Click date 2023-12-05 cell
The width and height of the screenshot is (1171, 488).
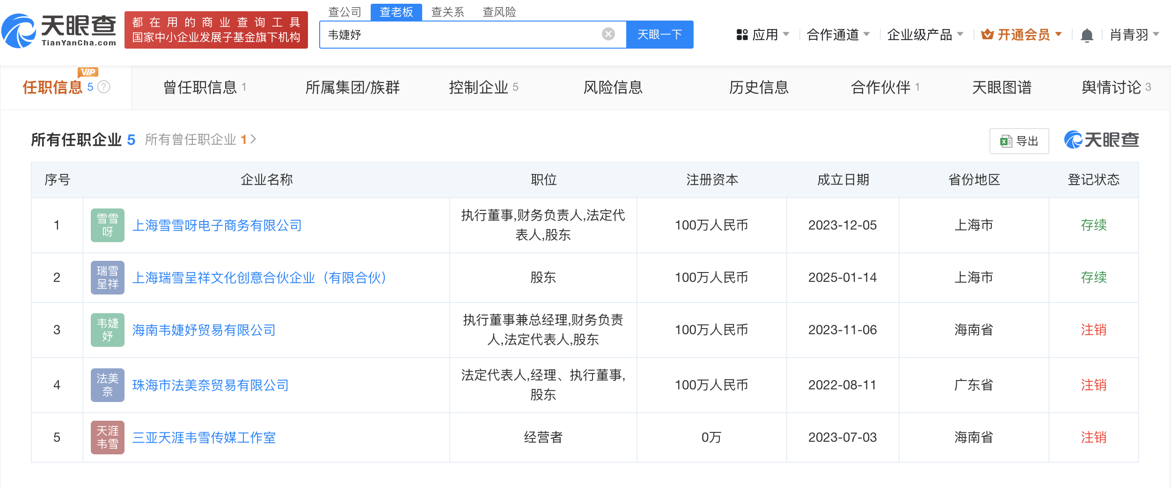tap(842, 225)
